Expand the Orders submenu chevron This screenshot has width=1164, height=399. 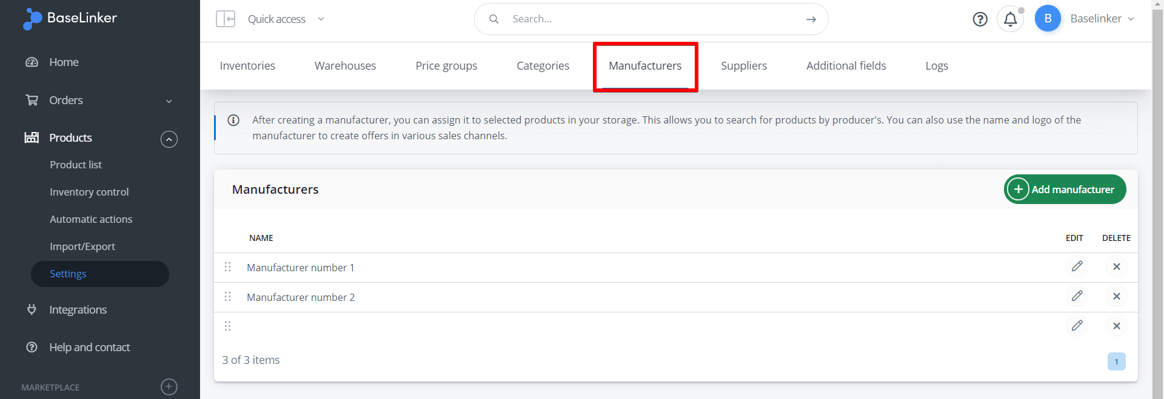[169, 101]
